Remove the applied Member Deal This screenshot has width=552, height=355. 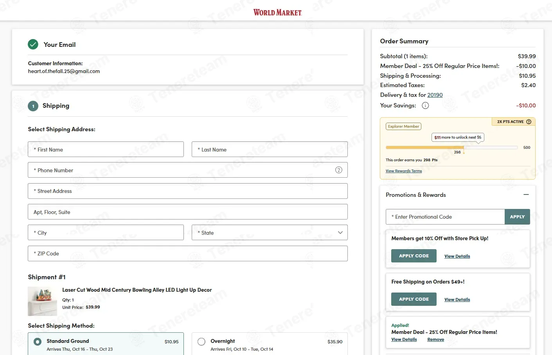pyautogui.click(x=435, y=339)
